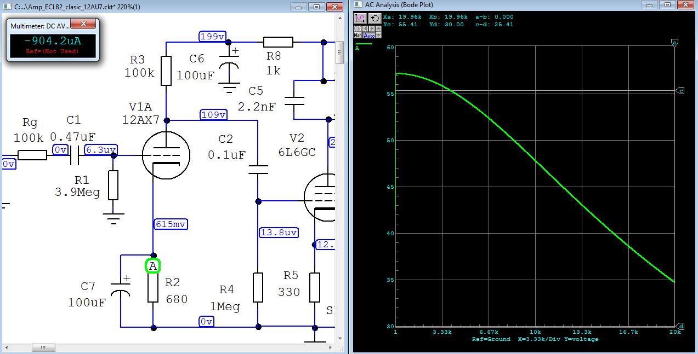Click the 3.9Meg value text of R1

[x=77, y=192]
